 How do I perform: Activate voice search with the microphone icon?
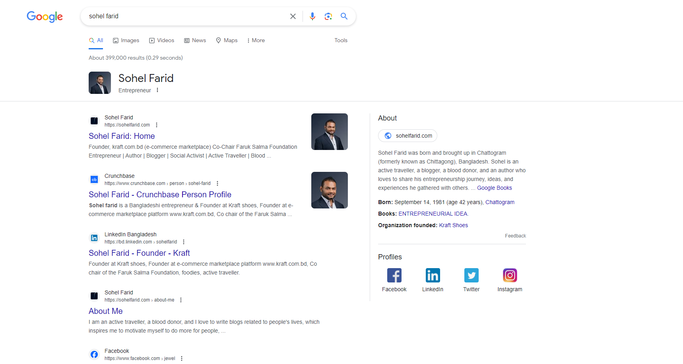point(312,16)
